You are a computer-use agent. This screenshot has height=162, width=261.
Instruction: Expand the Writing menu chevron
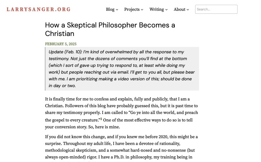[166, 10]
